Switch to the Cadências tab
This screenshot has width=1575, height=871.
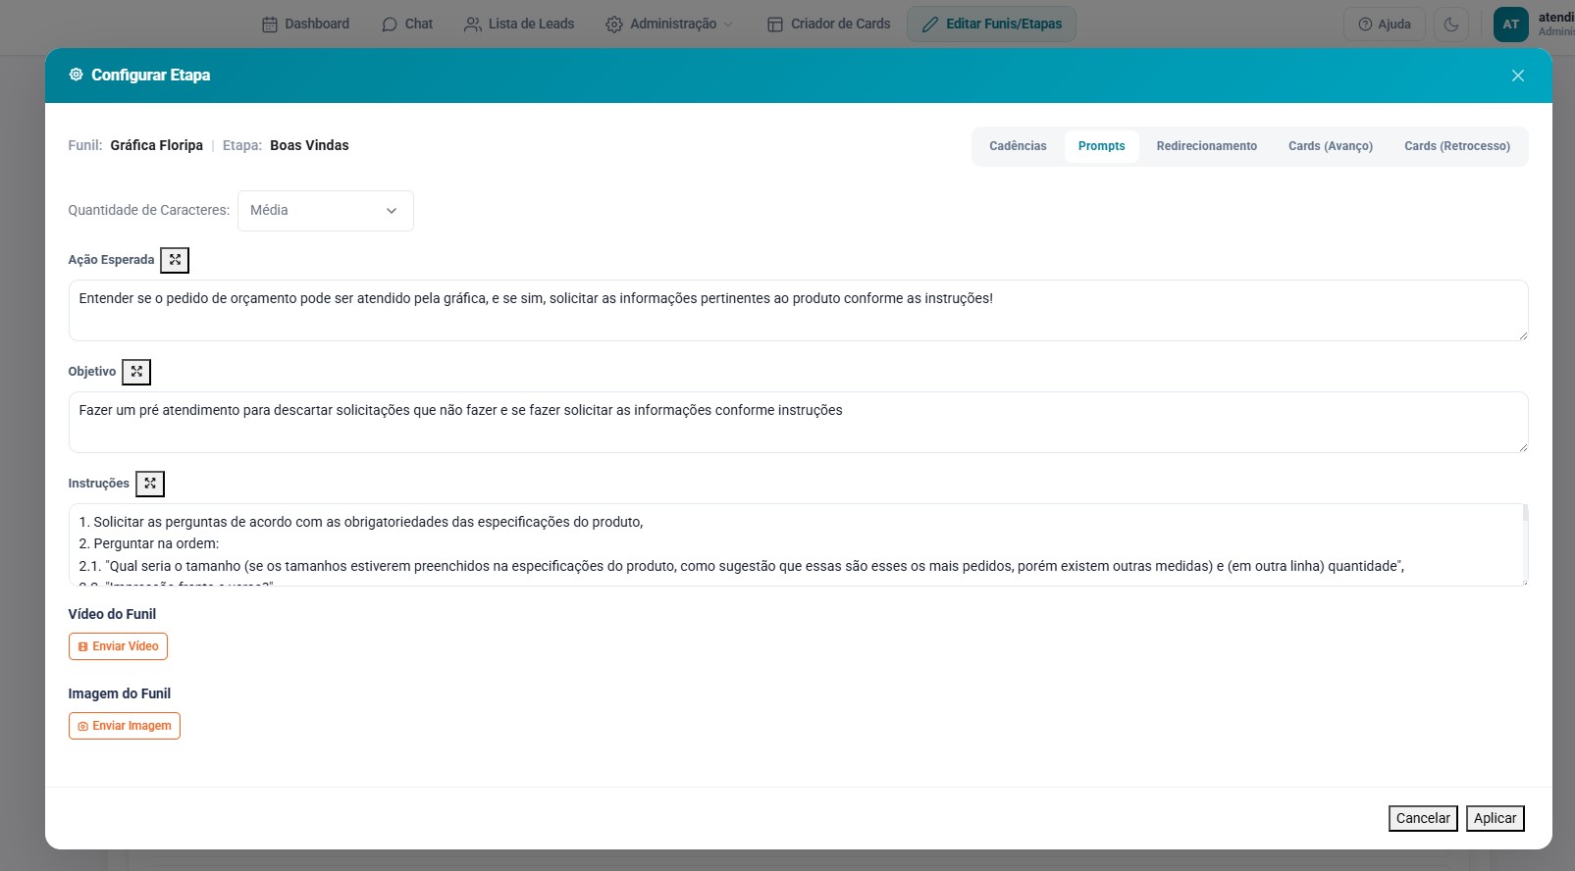click(x=1018, y=146)
